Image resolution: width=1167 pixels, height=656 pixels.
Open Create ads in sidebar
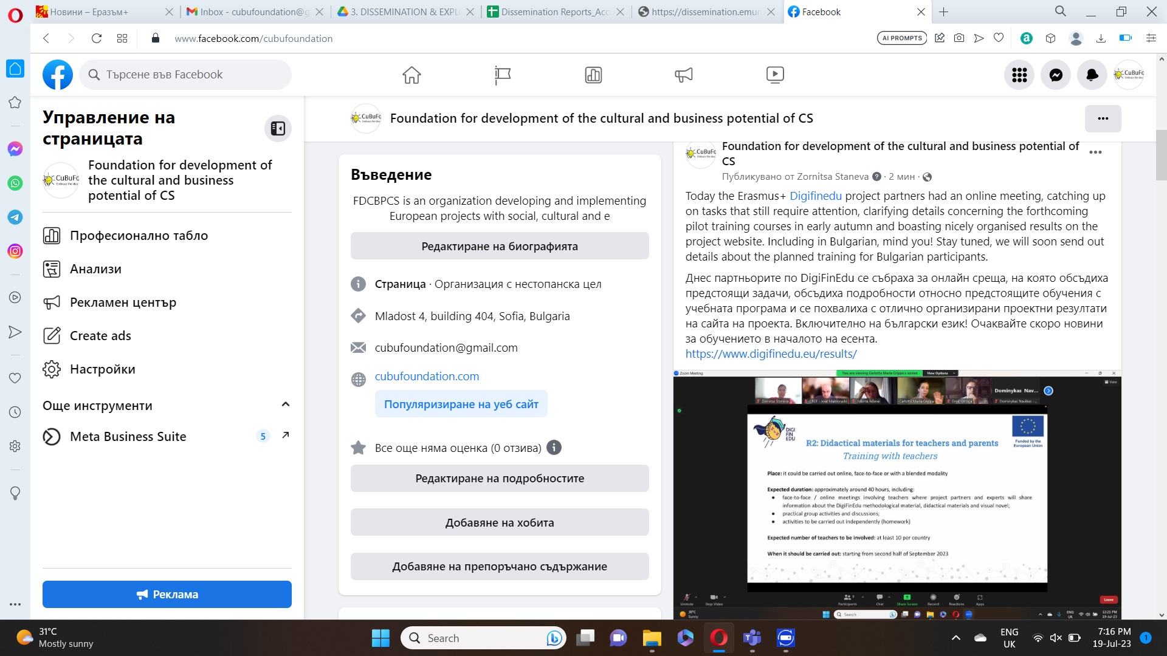click(x=167, y=336)
